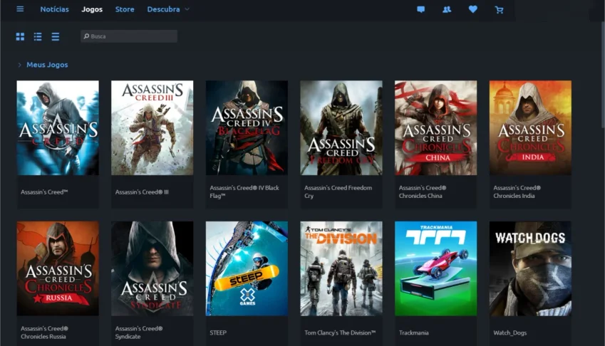Open the chat messages icon
Image resolution: width=605 pixels, height=346 pixels.
(421, 9)
